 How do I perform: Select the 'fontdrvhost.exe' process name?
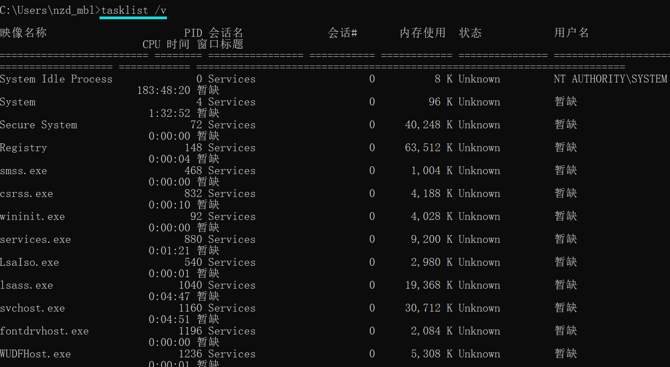(x=44, y=331)
